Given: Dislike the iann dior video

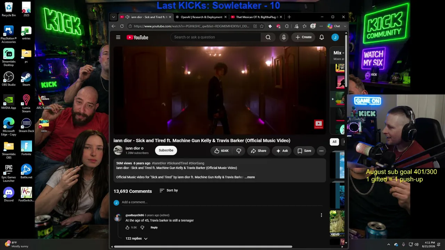Looking at the screenshot, I should [x=239, y=151].
